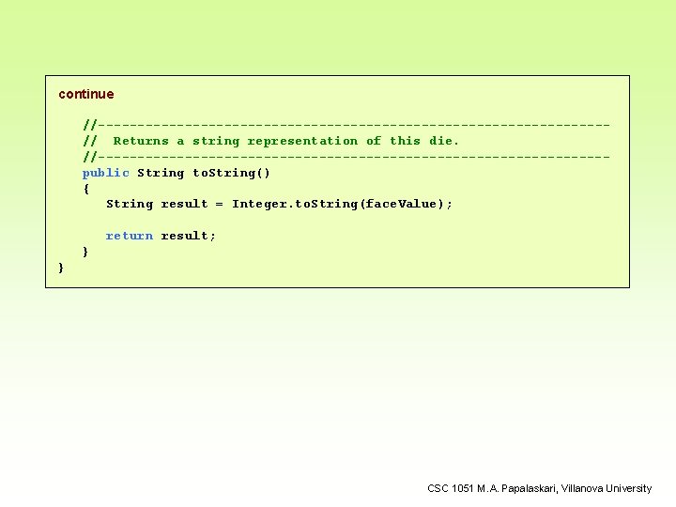Click the second dashed comment line
The height and width of the screenshot is (507, 676).
point(346,157)
